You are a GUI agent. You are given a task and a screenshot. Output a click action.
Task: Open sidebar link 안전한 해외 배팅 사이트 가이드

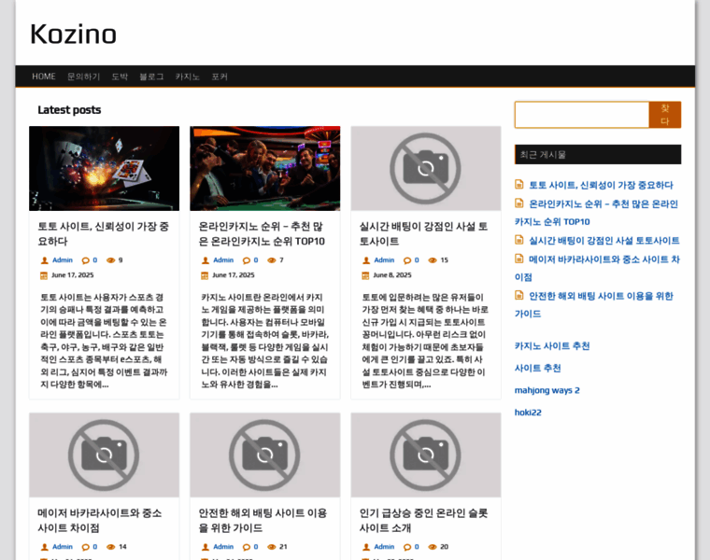(594, 305)
